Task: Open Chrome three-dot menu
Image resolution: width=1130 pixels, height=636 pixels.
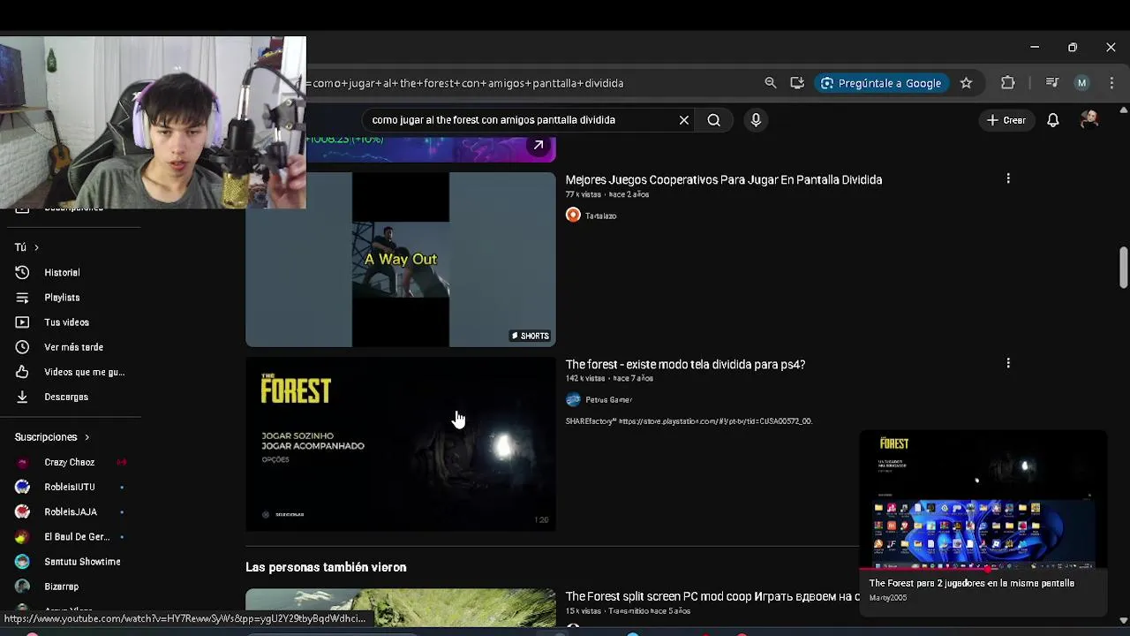Action: [1111, 83]
